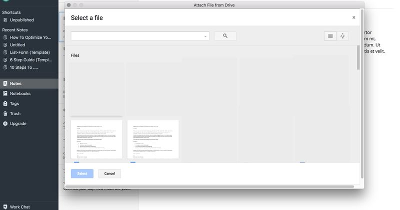The width and height of the screenshot is (400, 210).
Task: Open the Unpublished shortcut
Action: pos(21,20)
